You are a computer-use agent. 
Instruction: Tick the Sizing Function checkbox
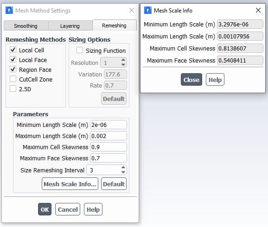(80, 50)
